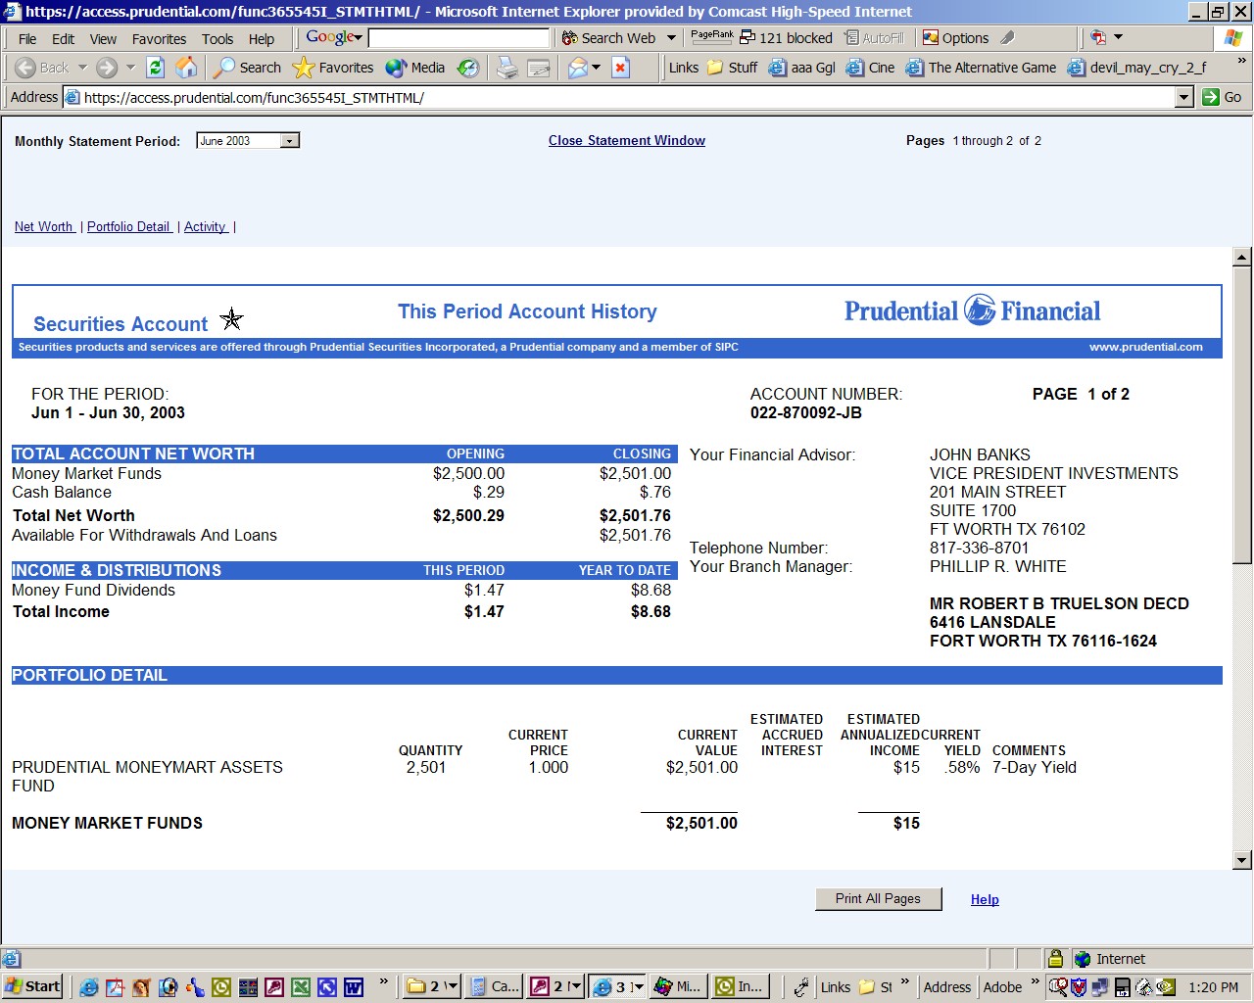Toggle the 121 blocked popup blocker

point(786,38)
